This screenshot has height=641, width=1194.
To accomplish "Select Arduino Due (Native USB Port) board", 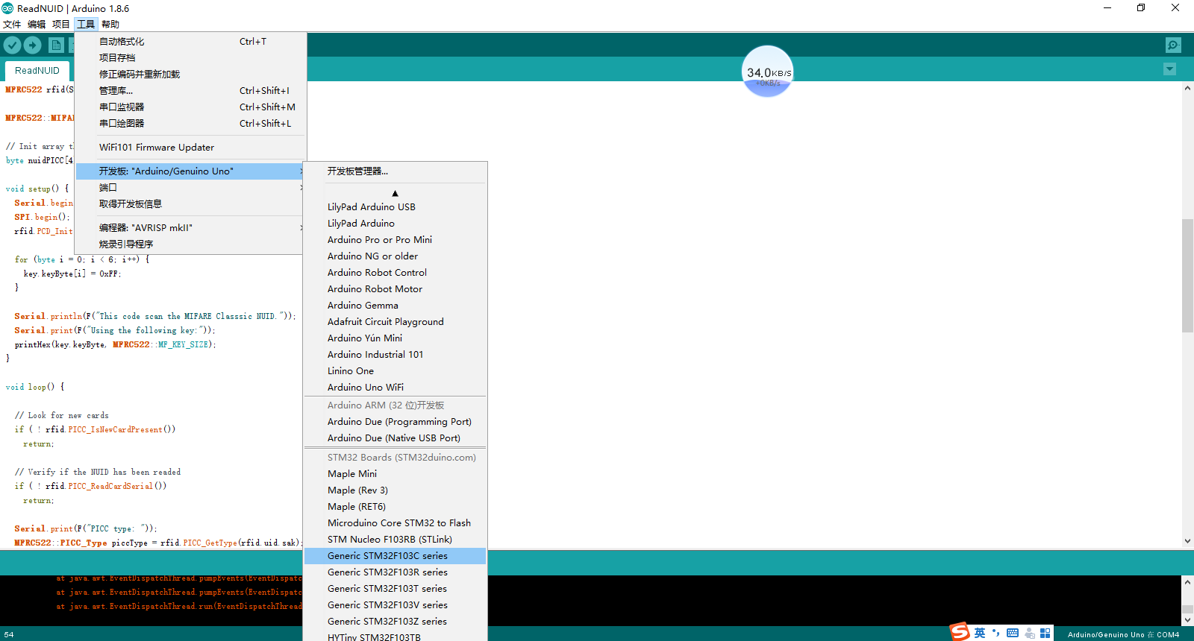I will click(x=395, y=438).
